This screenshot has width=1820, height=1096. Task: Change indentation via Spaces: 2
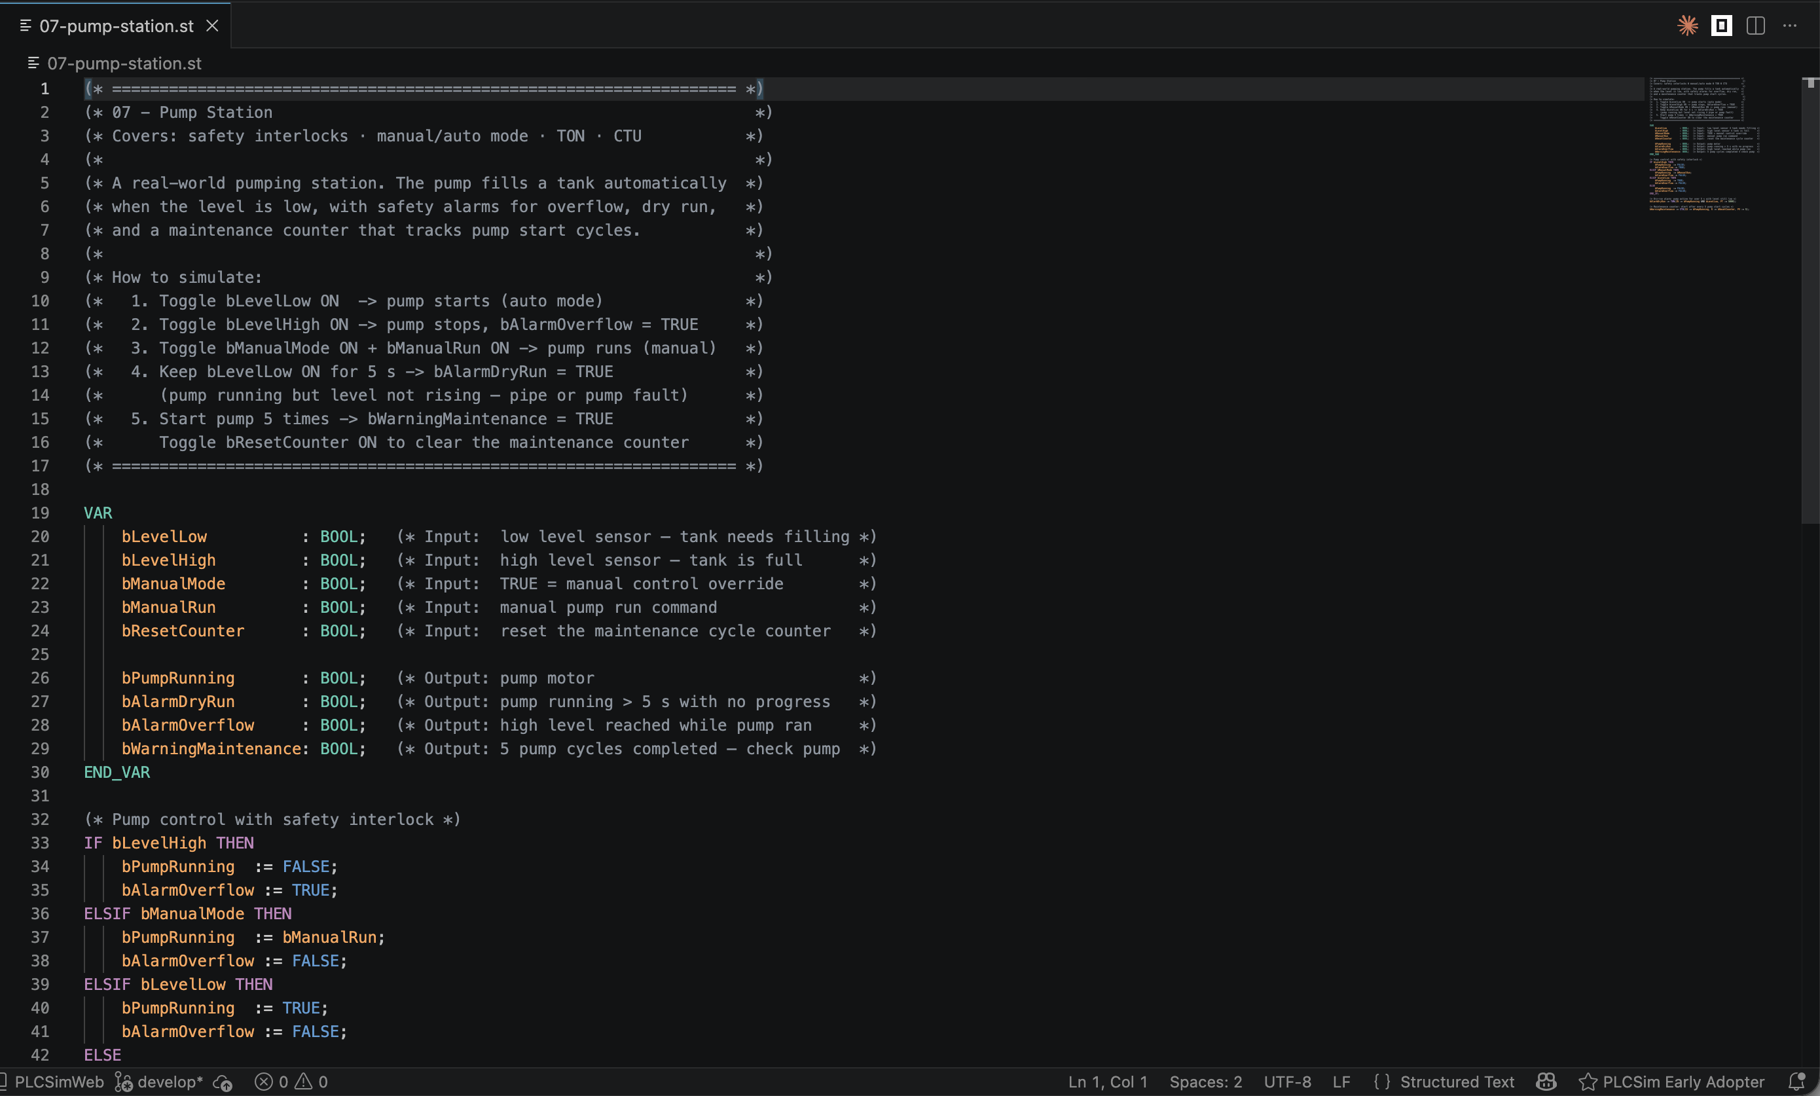tap(1206, 1082)
